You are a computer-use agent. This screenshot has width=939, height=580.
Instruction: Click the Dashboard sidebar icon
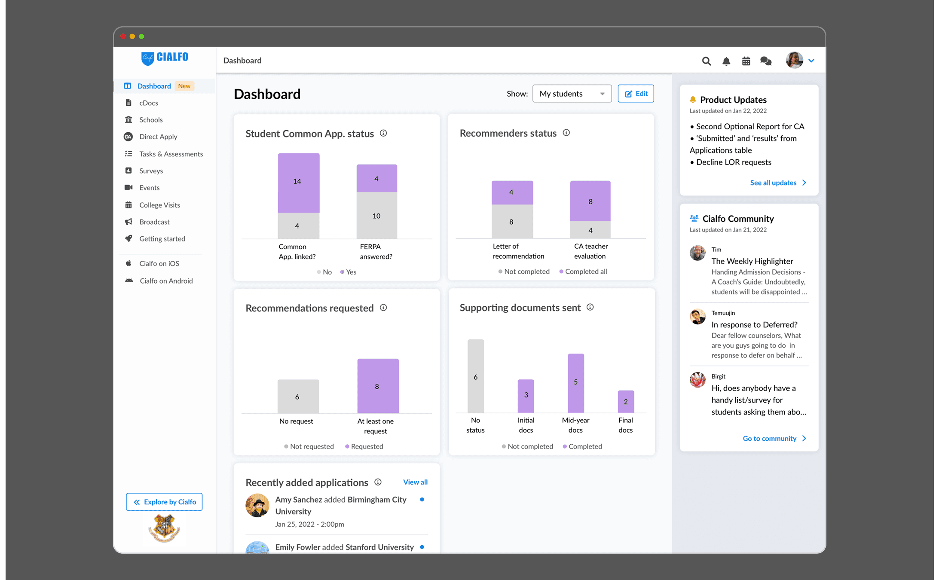pyautogui.click(x=128, y=86)
